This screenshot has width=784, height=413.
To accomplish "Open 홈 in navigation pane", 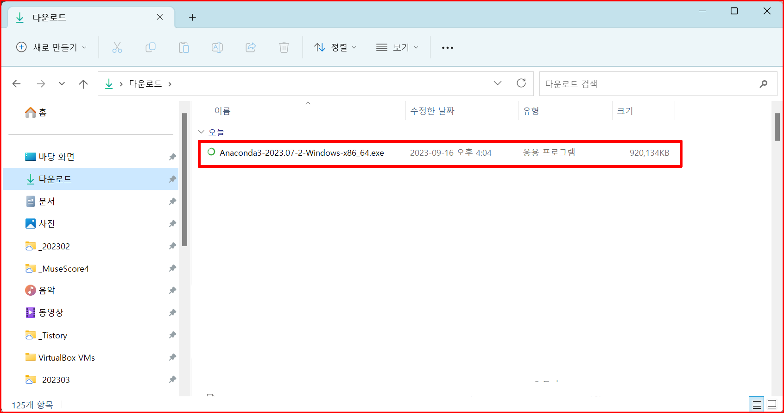I will pos(36,112).
